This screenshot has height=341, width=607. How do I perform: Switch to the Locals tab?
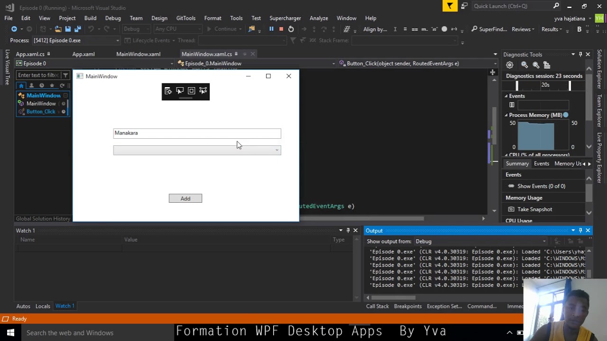coord(43,306)
